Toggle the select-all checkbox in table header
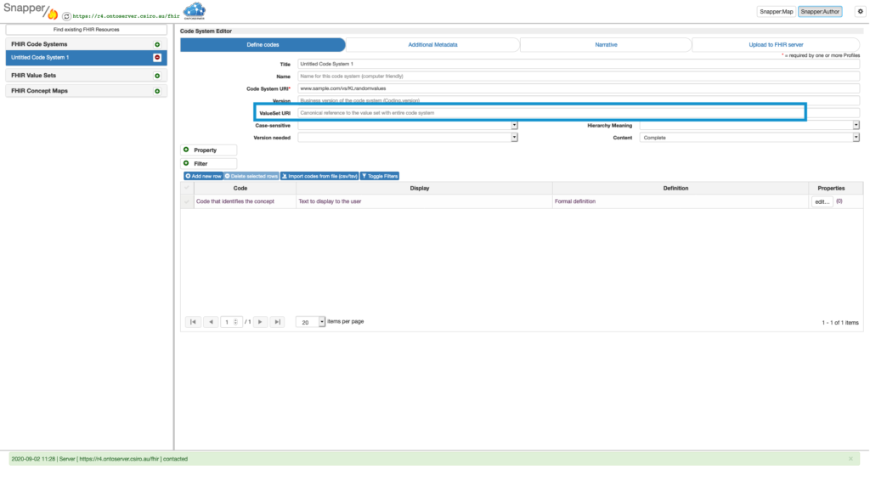870x498 pixels. tap(188, 188)
